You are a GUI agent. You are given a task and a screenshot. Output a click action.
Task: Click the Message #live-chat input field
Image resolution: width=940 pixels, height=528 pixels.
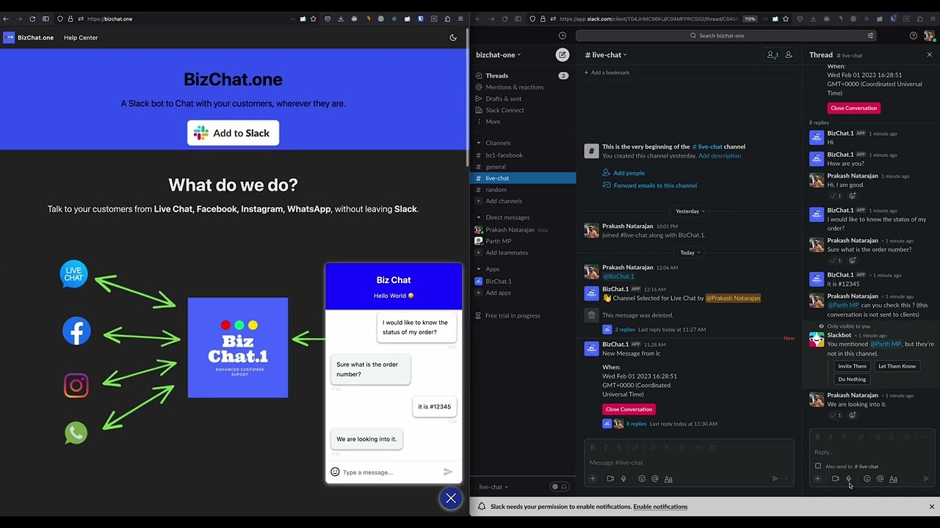[689, 463]
